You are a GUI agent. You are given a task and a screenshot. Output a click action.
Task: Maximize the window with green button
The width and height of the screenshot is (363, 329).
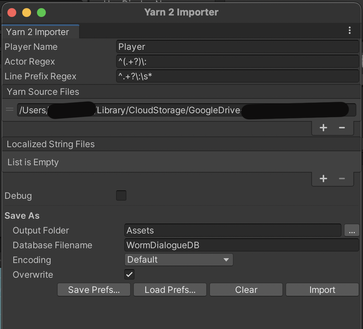click(x=41, y=13)
